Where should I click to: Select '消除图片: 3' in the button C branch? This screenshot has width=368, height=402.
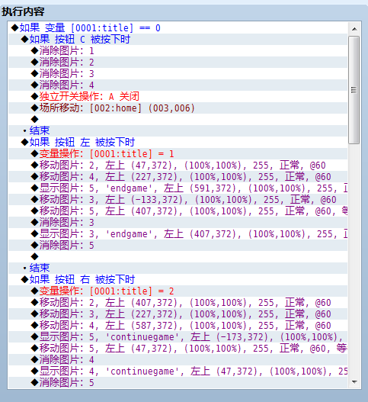tap(178, 73)
